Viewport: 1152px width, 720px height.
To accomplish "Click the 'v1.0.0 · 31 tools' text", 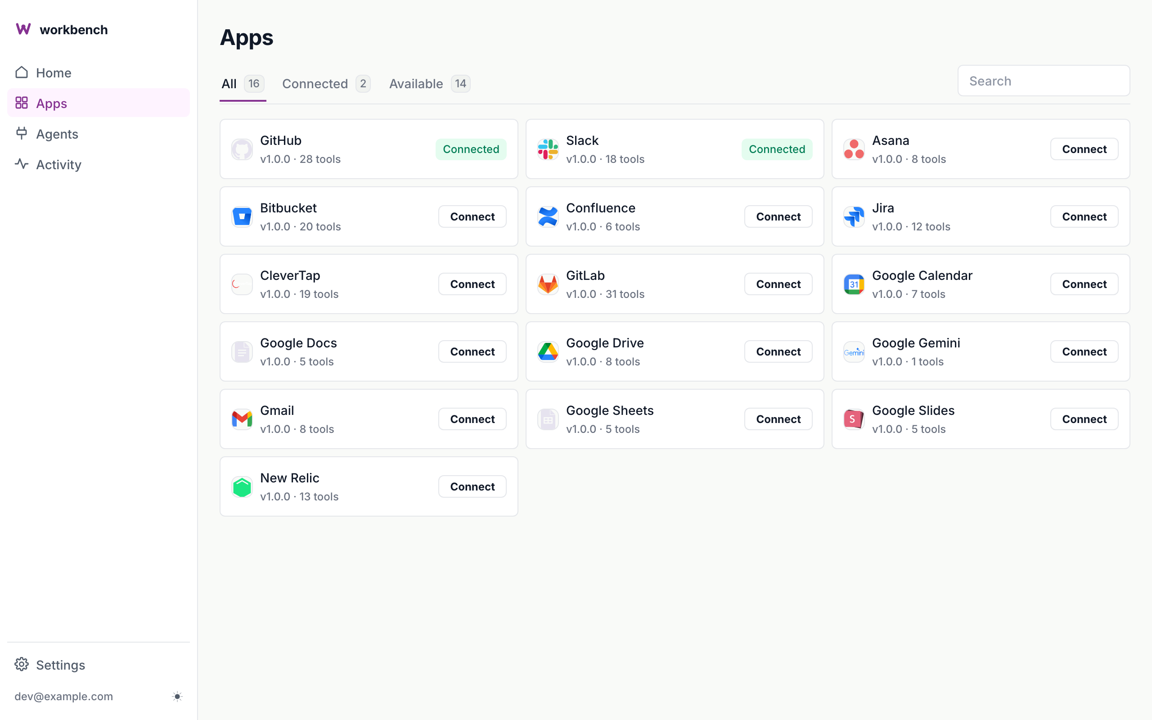I will pos(605,294).
